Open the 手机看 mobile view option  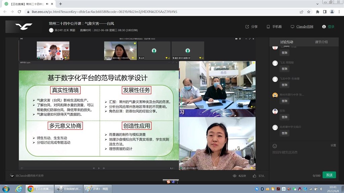pos(274,27)
